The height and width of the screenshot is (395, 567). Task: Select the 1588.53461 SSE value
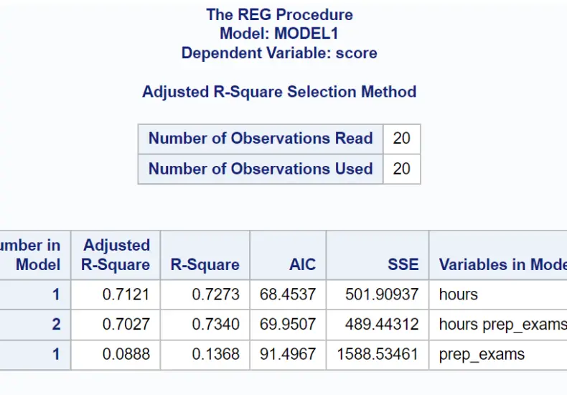378,355
